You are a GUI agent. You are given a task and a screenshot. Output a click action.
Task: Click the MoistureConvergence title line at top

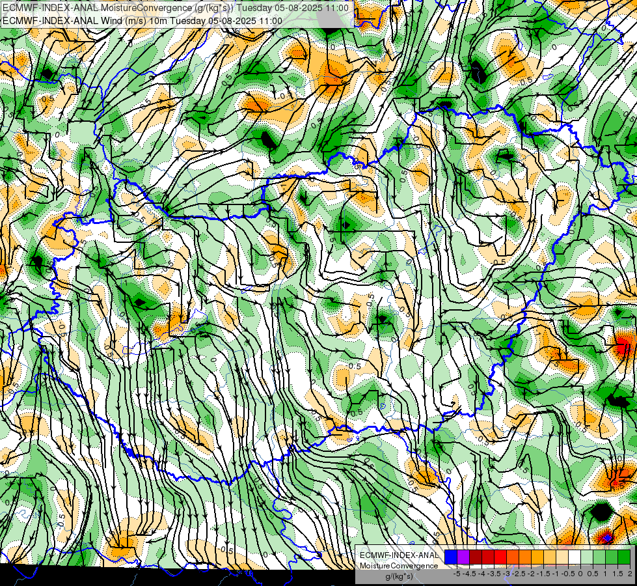coord(175,8)
